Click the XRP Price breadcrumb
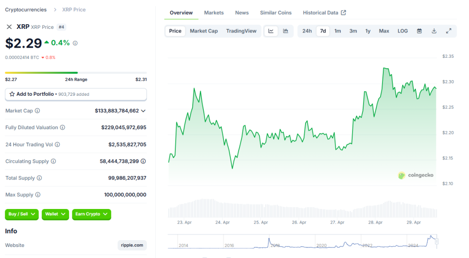This screenshot has width=469, height=258. [x=74, y=10]
